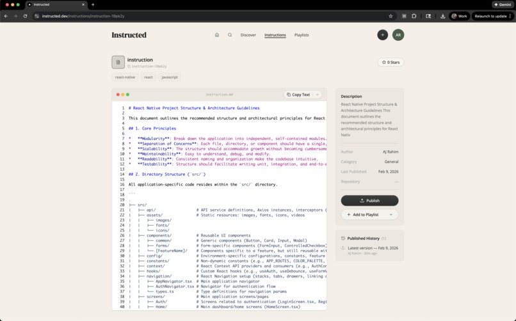
Task: Click the Copy Text button
Action: pyautogui.click(x=298, y=95)
